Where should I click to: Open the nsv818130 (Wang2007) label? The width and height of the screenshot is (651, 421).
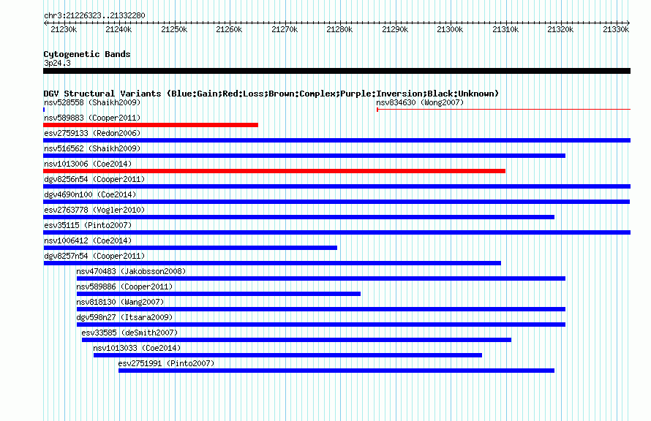click(120, 302)
